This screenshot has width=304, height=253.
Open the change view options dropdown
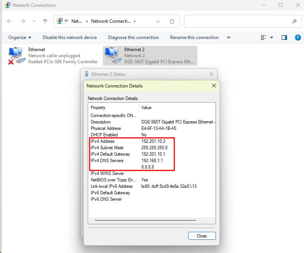(x=271, y=37)
